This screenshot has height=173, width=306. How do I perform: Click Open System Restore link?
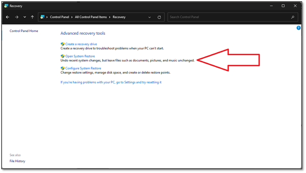click(80, 56)
